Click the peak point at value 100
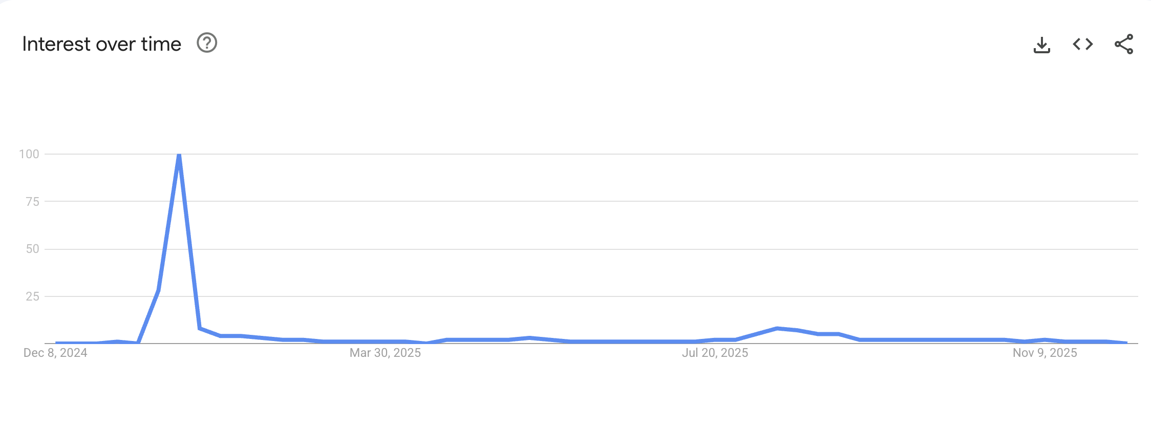The height and width of the screenshot is (427, 1151). (178, 155)
